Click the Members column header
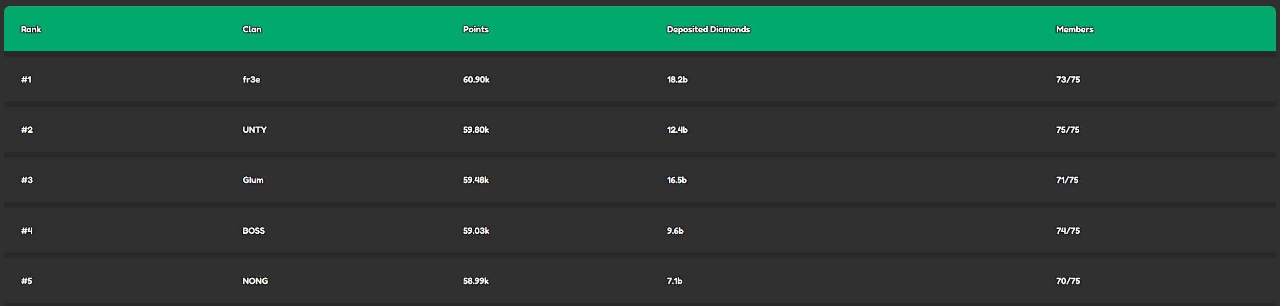The width and height of the screenshot is (1280, 306). tap(1074, 29)
